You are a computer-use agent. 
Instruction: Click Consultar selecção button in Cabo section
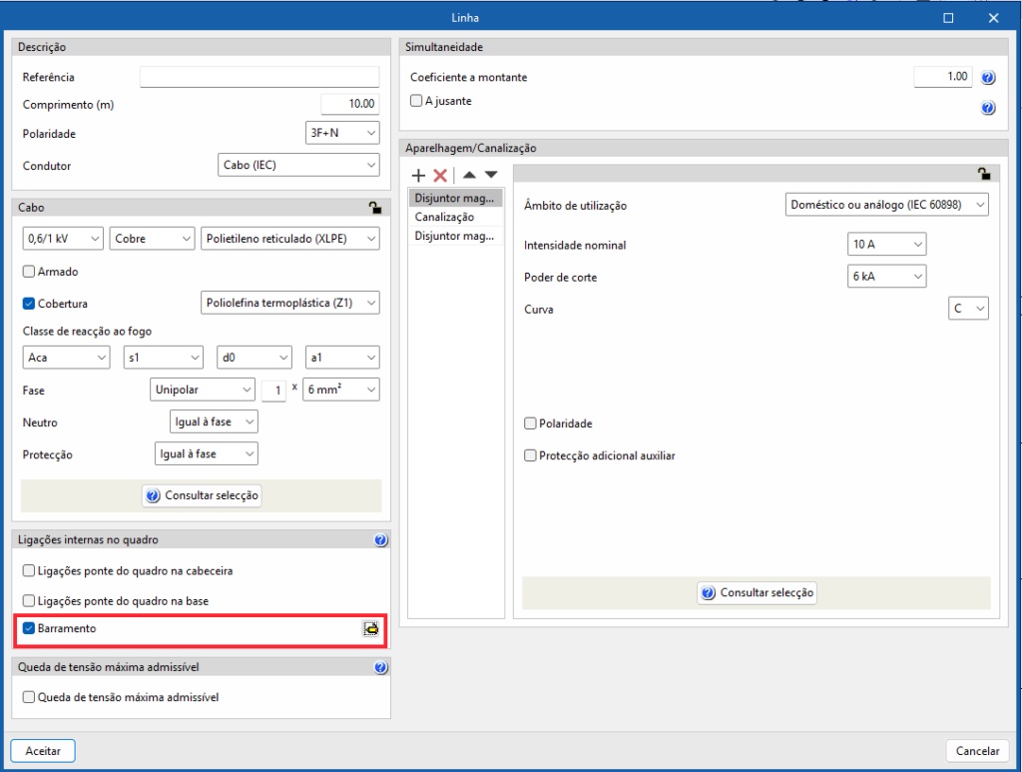(202, 495)
